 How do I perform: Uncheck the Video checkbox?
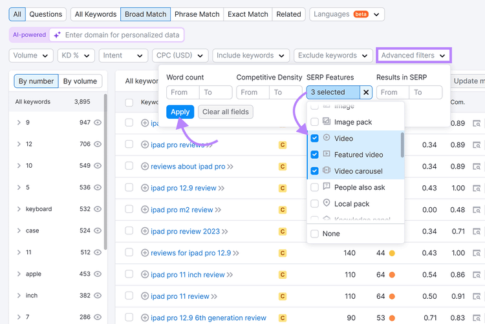pos(314,138)
